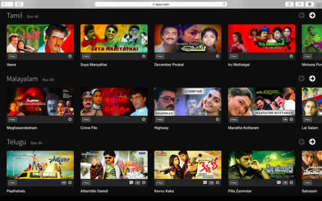
Task: Click the clock icon on Paathshala card
Action: point(70,183)
